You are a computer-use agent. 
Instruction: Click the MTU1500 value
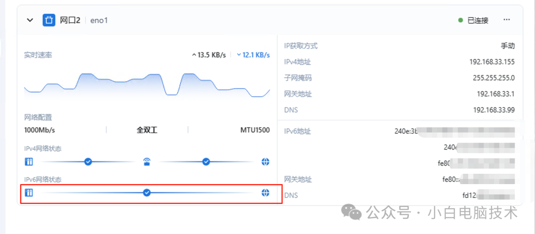point(255,130)
